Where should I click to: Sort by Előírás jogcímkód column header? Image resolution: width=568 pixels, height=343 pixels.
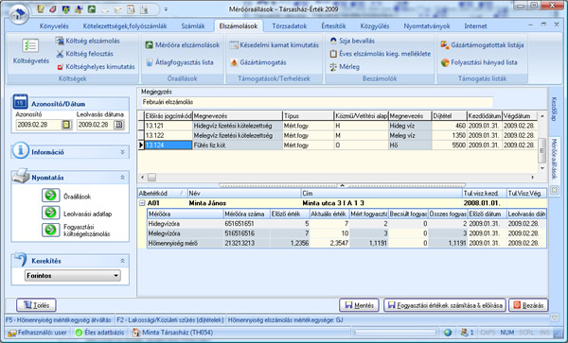coord(169,116)
